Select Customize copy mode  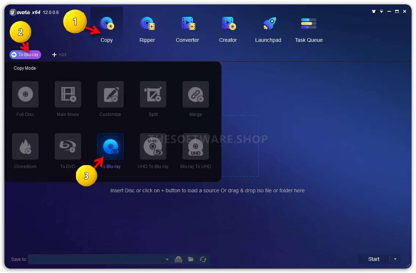(x=111, y=94)
